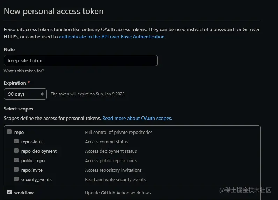Click the 'security_events' scope label text
Viewport: 278px width, 200px height.
[36, 180]
